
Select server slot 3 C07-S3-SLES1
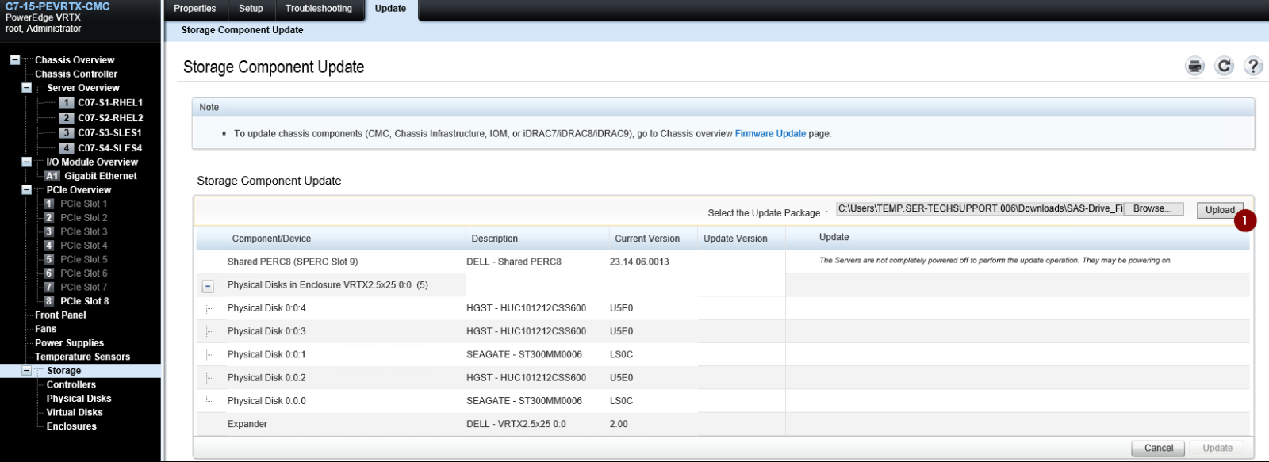pos(109,133)
